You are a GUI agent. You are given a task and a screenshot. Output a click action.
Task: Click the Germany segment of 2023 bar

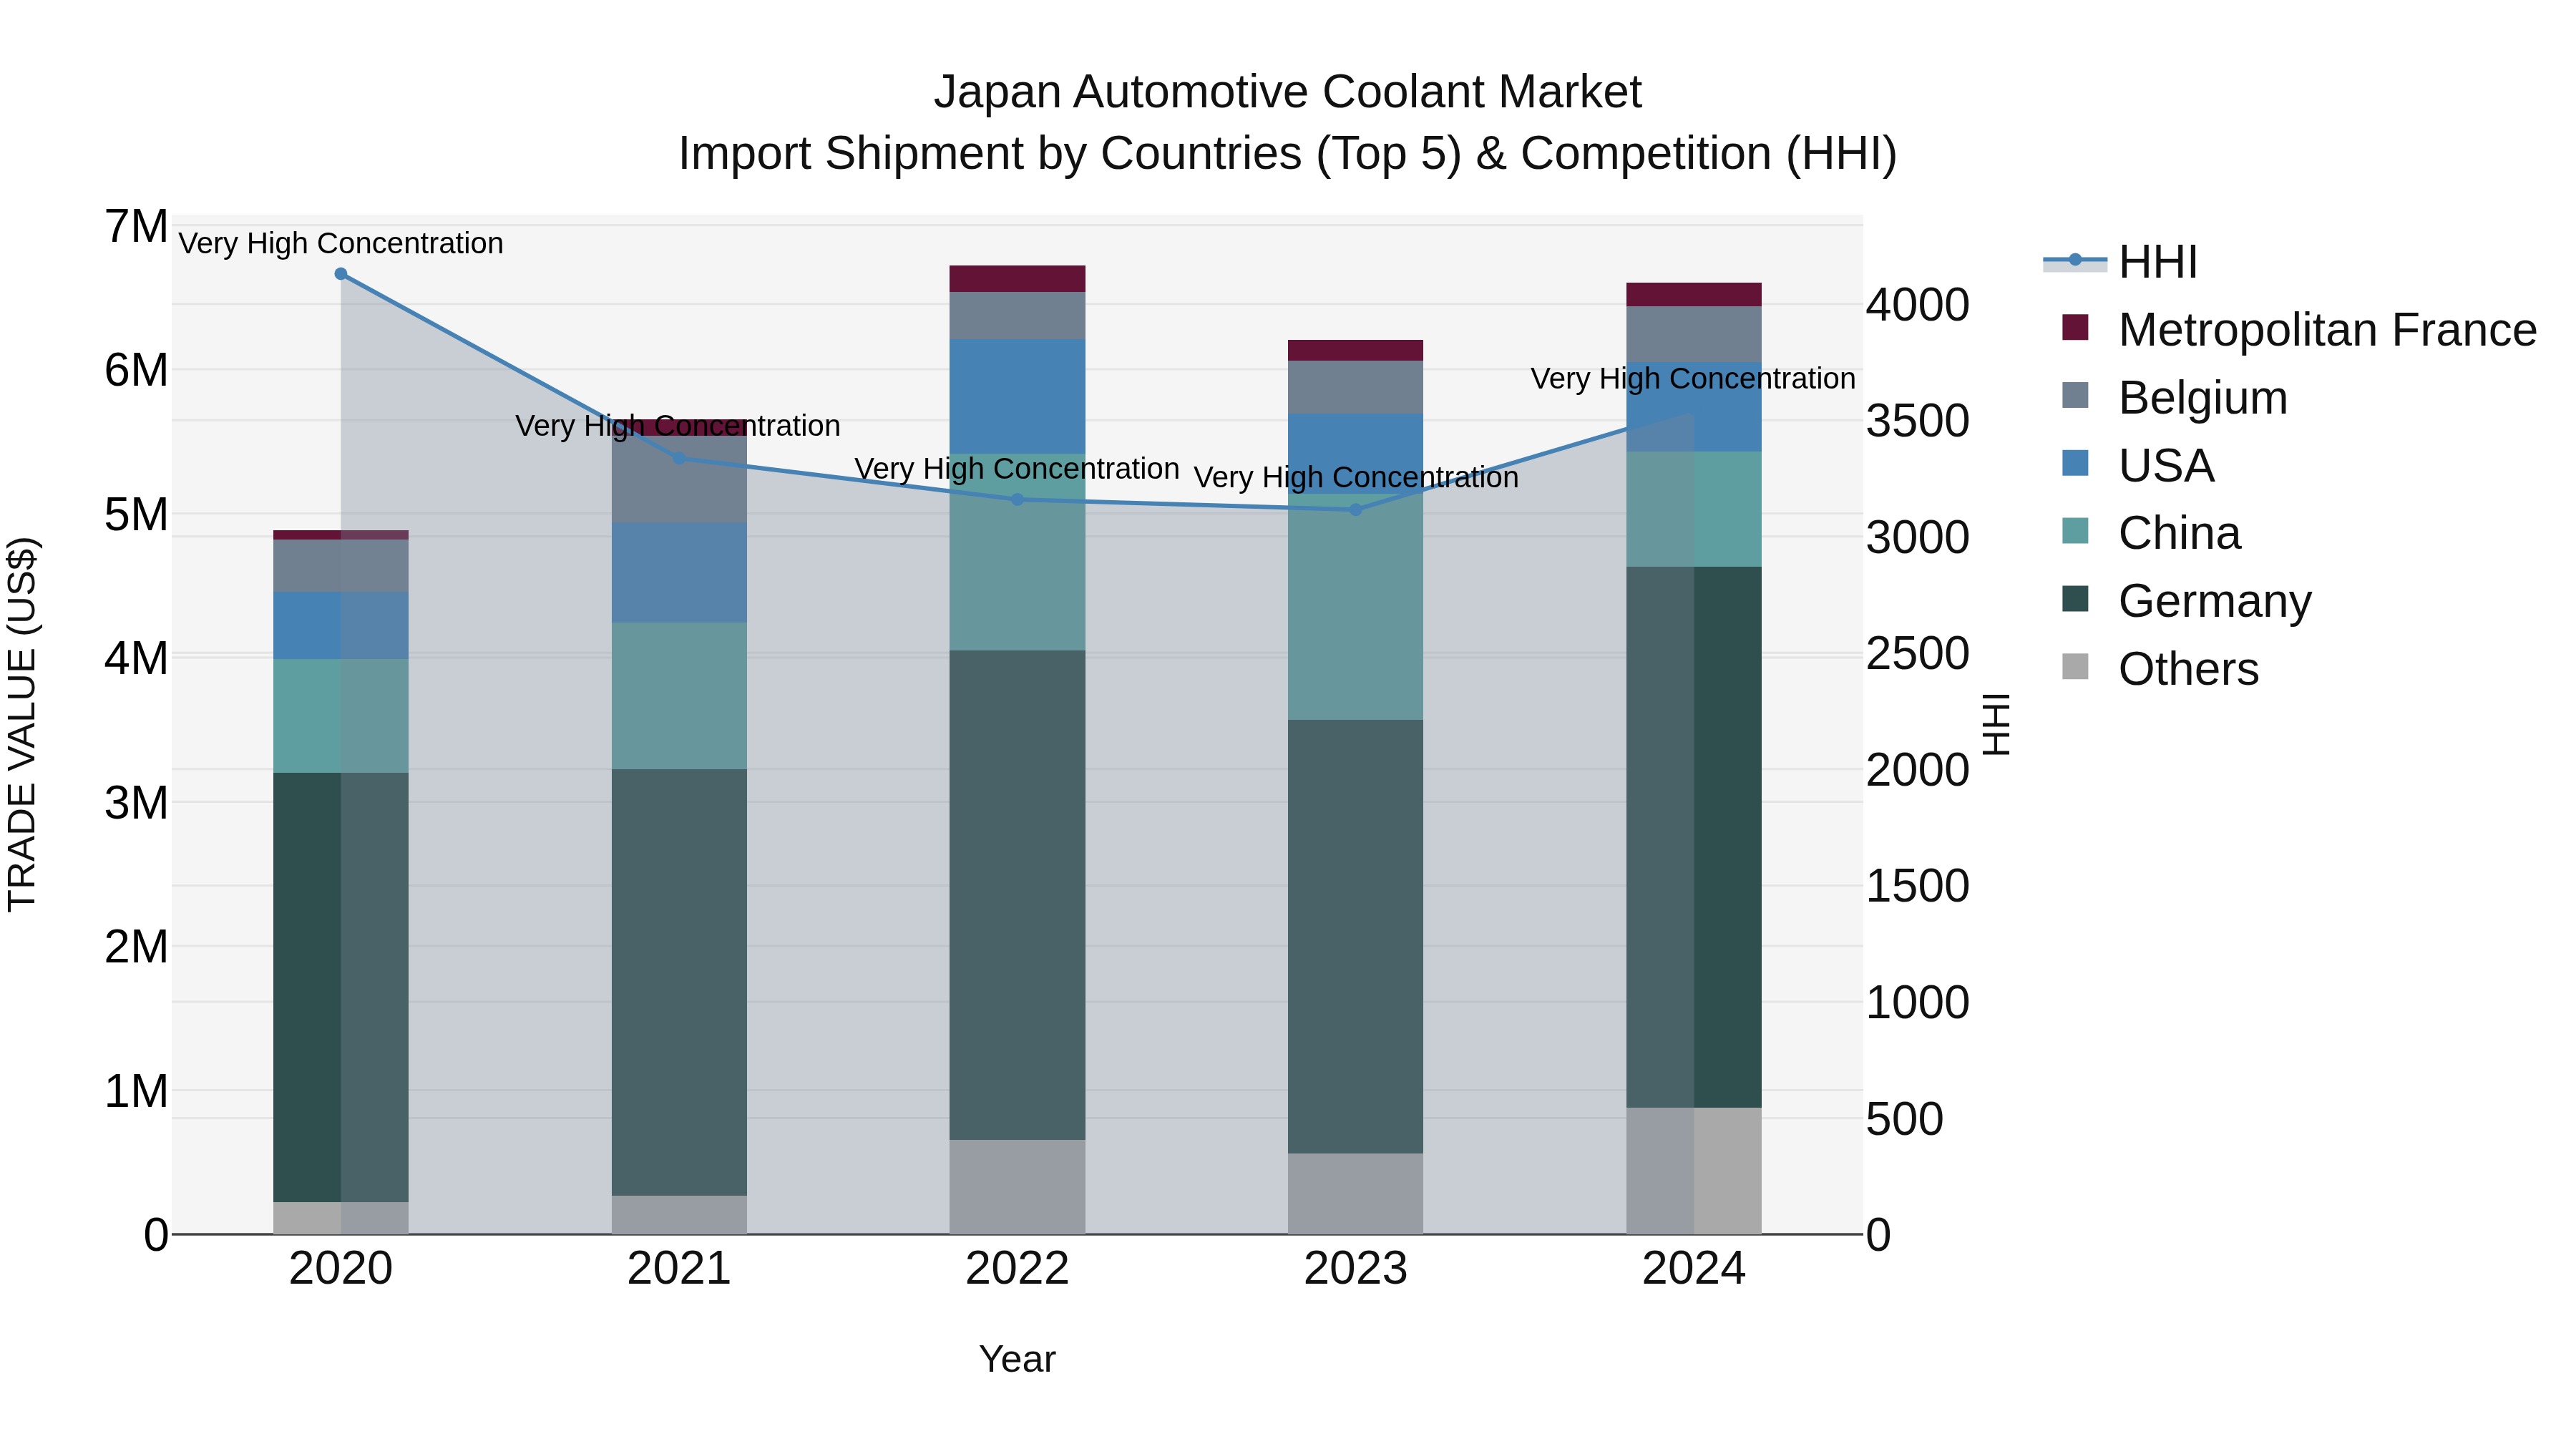(1356, 937)
